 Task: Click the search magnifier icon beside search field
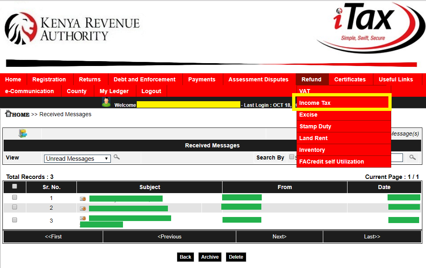point(412,157)
